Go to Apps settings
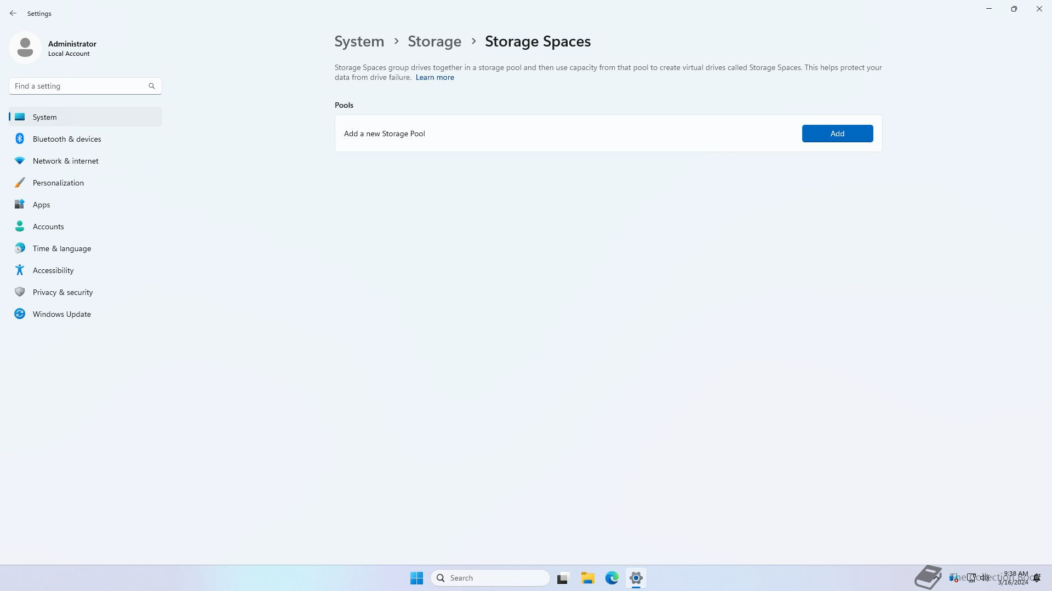Image resolution: width=1052 pixels, height=591 pixels. pos(41,205)
